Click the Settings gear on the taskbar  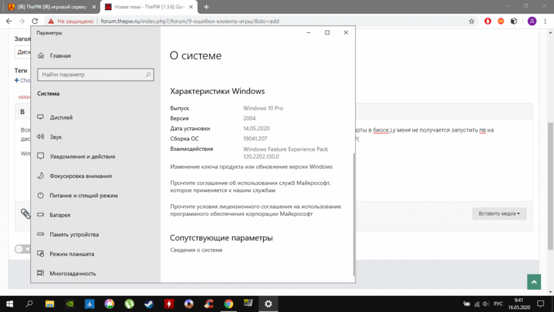point(269,304)
